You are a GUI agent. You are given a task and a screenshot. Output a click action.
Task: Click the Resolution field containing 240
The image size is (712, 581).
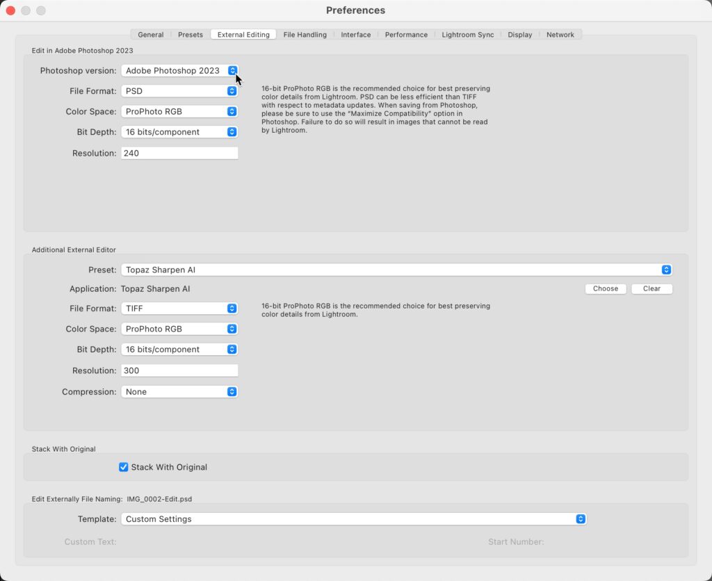pyautogui.click(x=179, y=153)
